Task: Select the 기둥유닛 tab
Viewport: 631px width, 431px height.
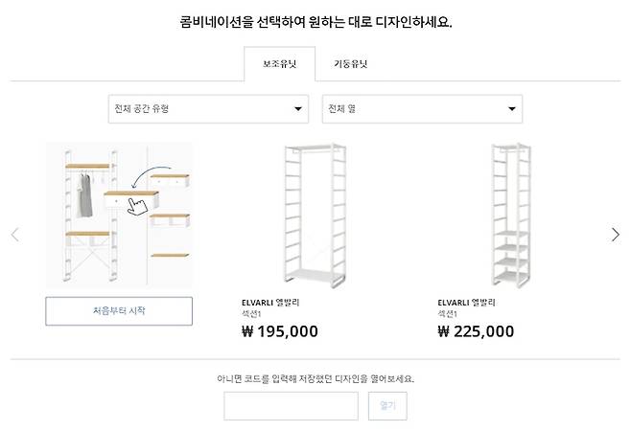Action: click(350, 64)
